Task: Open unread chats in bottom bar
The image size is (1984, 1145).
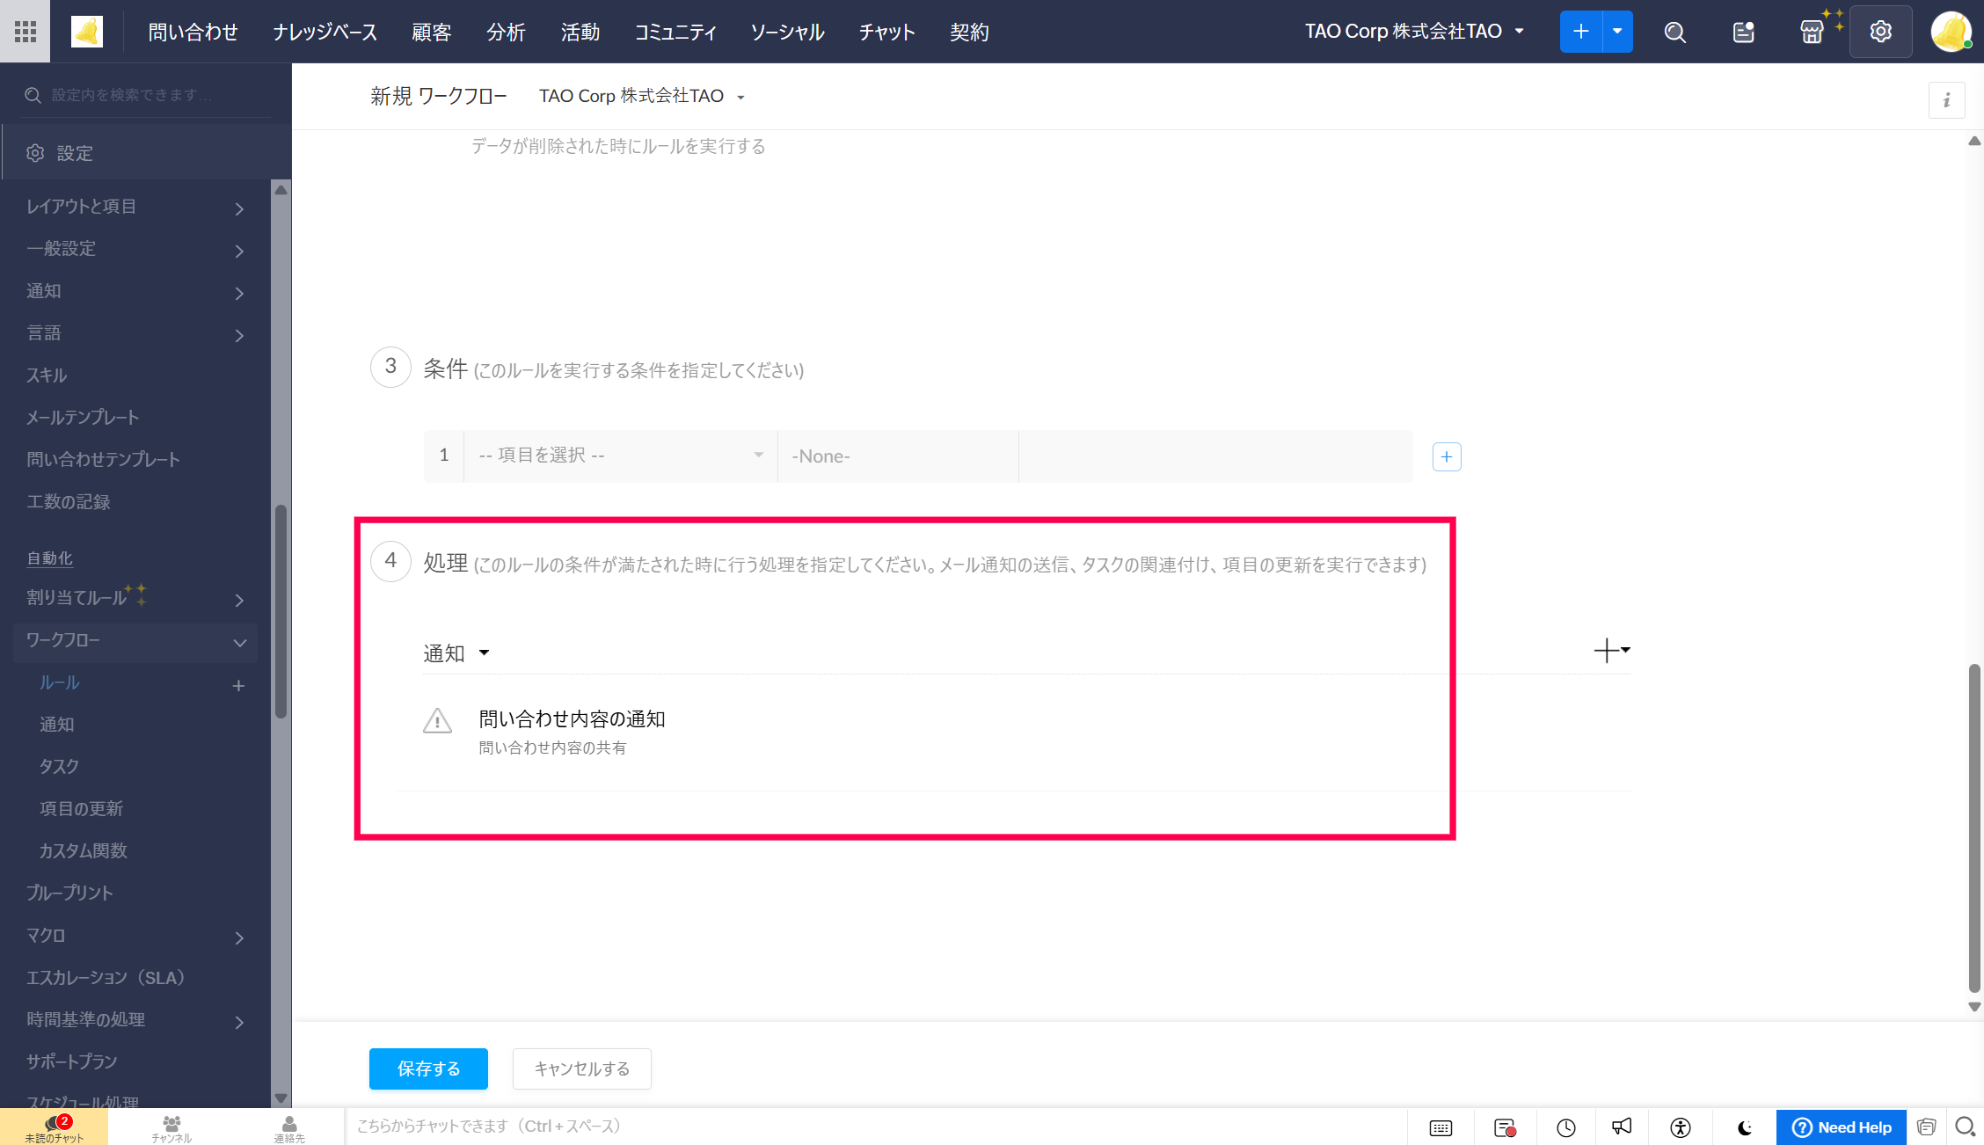Action: click(x=55, y=1127)
